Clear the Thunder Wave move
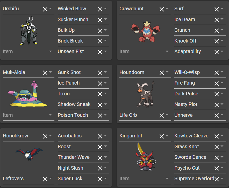The image size is (229, 188). tap(100, 158)
